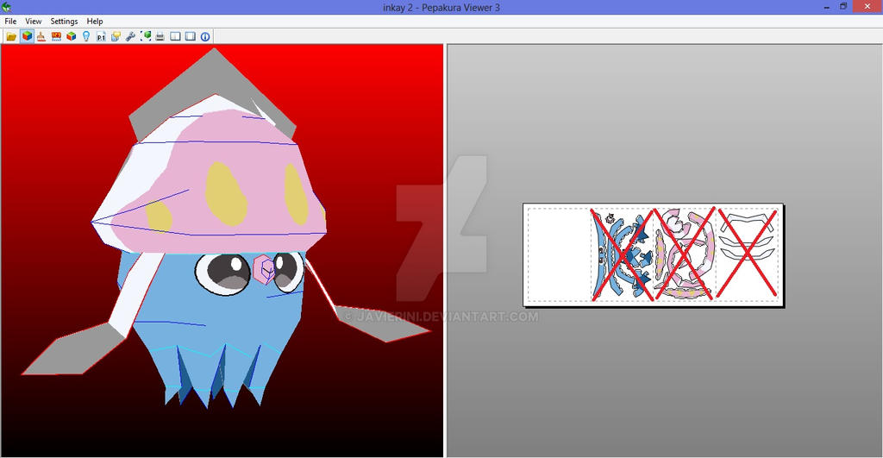
Task: Toggle the light bulb lighting icon
Action: pos(86,36)
